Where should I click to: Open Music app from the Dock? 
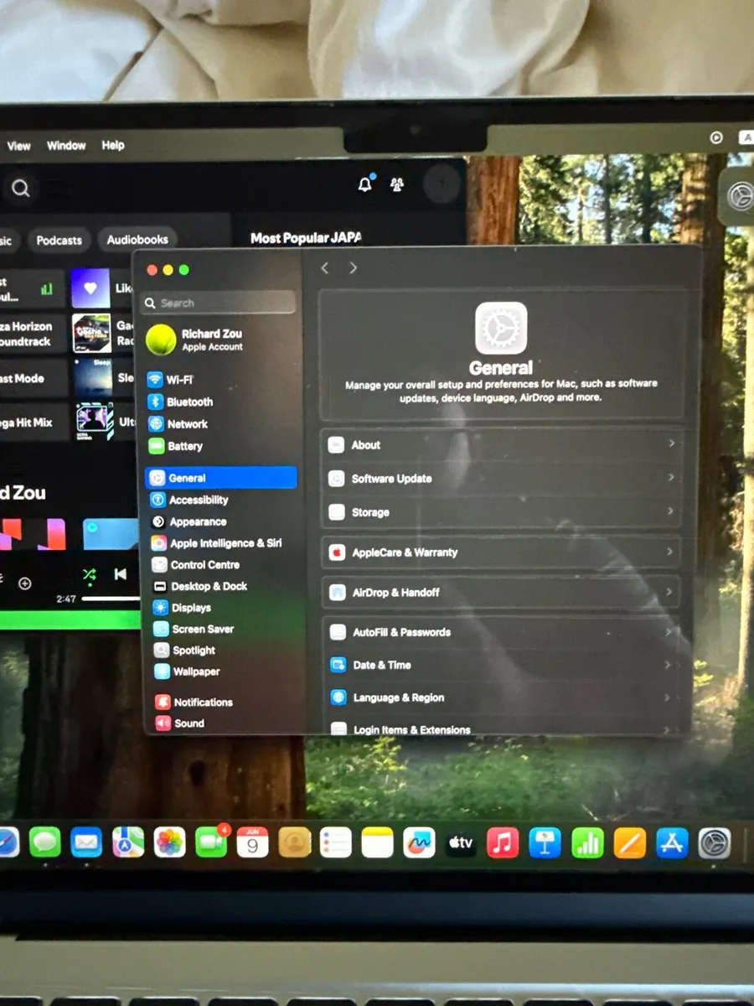click(503, 843)
